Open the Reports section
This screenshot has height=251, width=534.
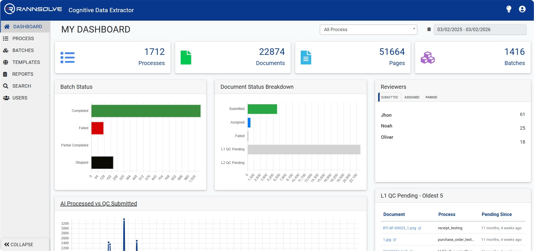tap(23, 74)
